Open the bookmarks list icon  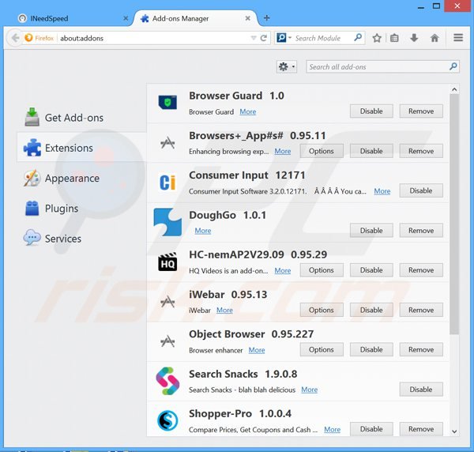pos(395,38)
